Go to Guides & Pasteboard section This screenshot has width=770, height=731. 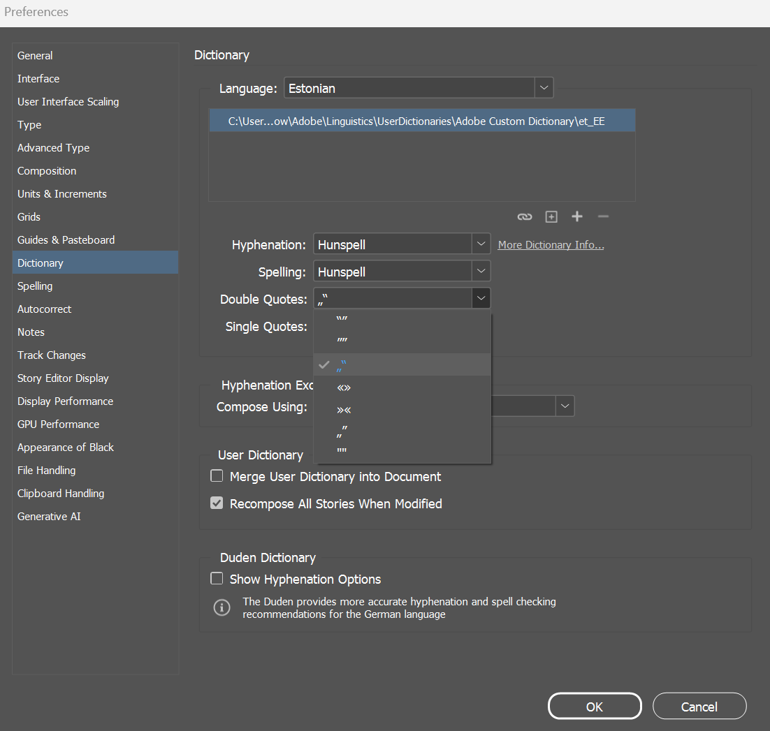click(x=95, y=240)
